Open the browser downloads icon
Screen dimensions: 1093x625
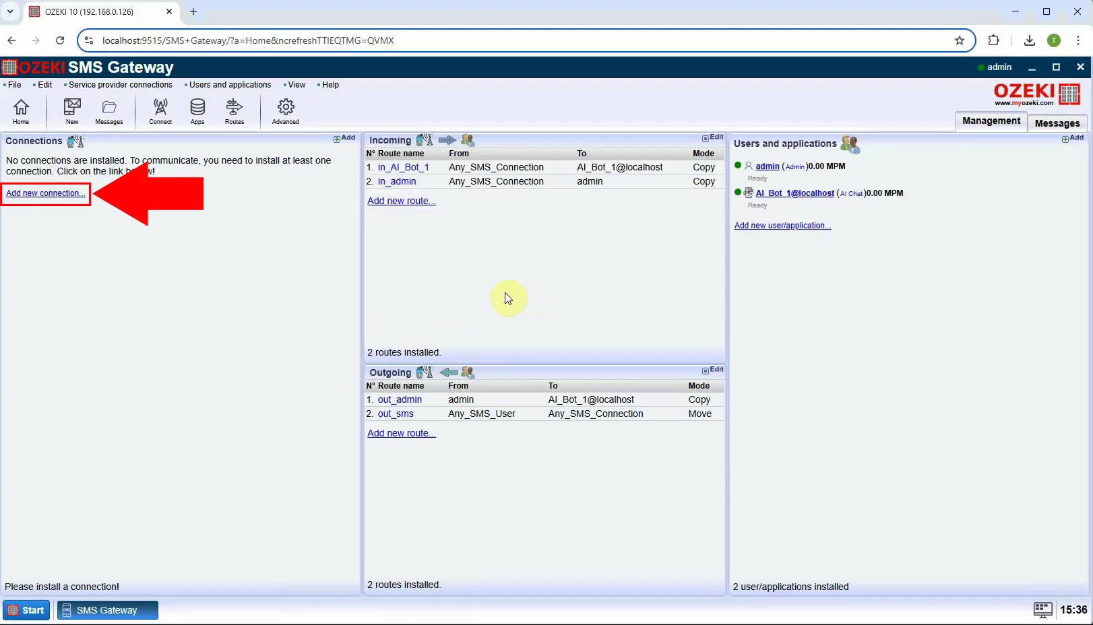tap(1029, 40)
